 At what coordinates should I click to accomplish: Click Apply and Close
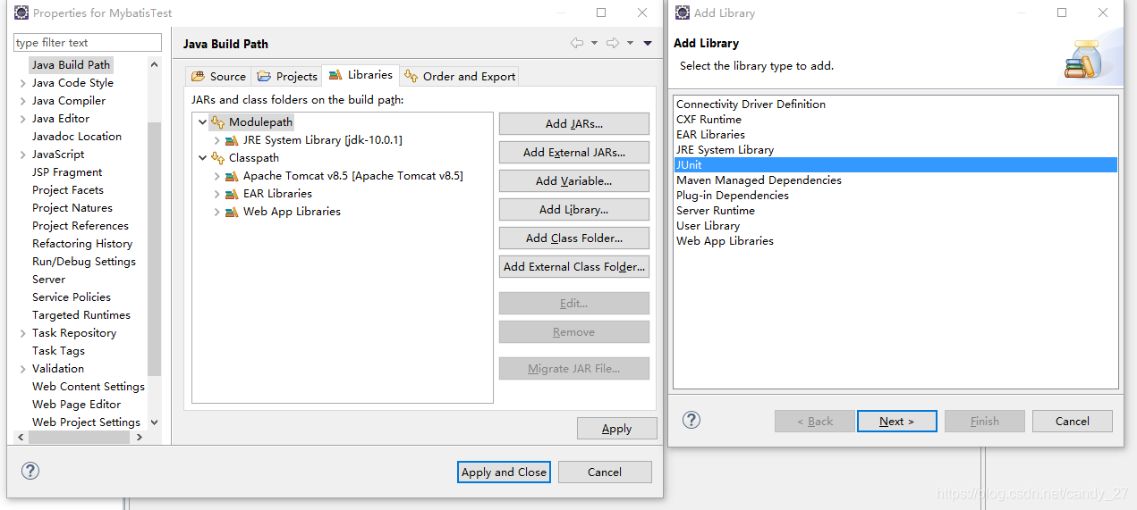(504, 472)
